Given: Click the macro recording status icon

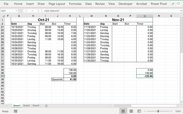Looking at the screenshot, I should (x=16, y=111).
